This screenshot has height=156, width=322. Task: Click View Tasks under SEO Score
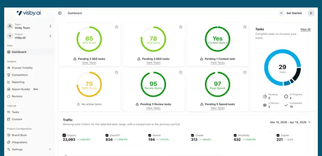pyautogui.click(x=89, y=63)
